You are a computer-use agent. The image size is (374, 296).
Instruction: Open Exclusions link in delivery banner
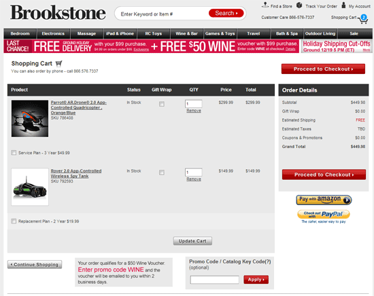click(141, 50)
